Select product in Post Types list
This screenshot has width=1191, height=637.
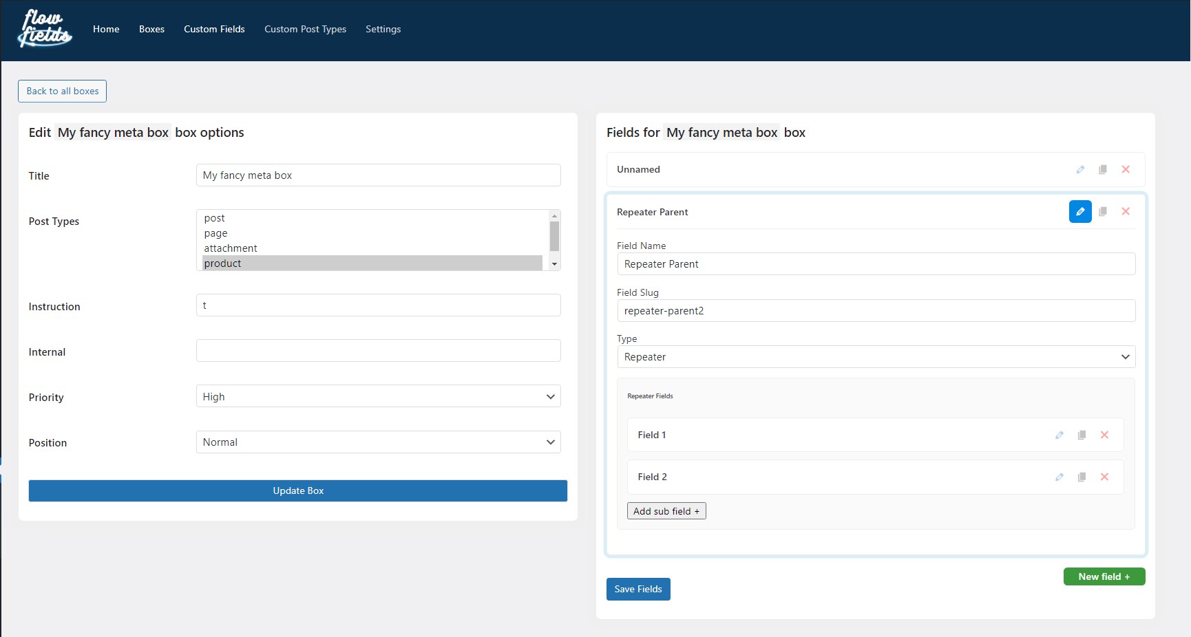click(x=372, y=263)
